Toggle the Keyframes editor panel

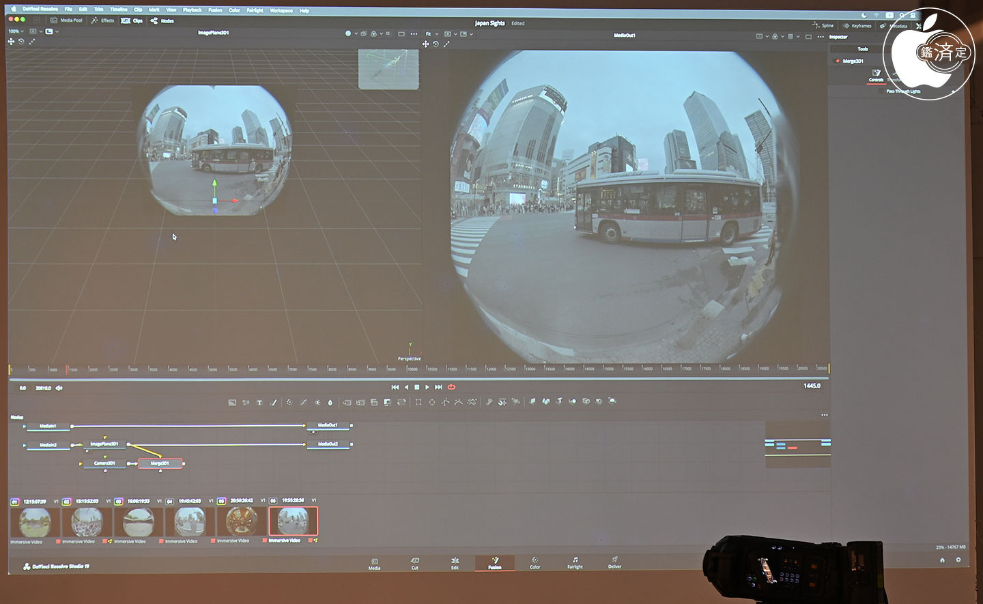(x=857, y=26)
